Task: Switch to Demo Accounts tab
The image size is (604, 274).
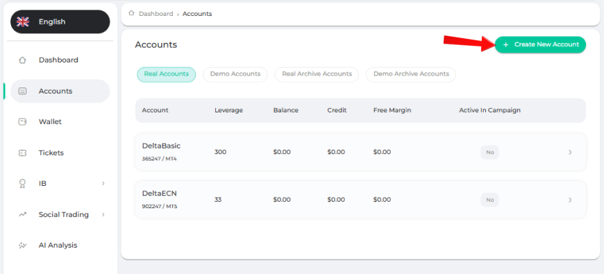Action: pyautogui.click(x=235, y=74)
